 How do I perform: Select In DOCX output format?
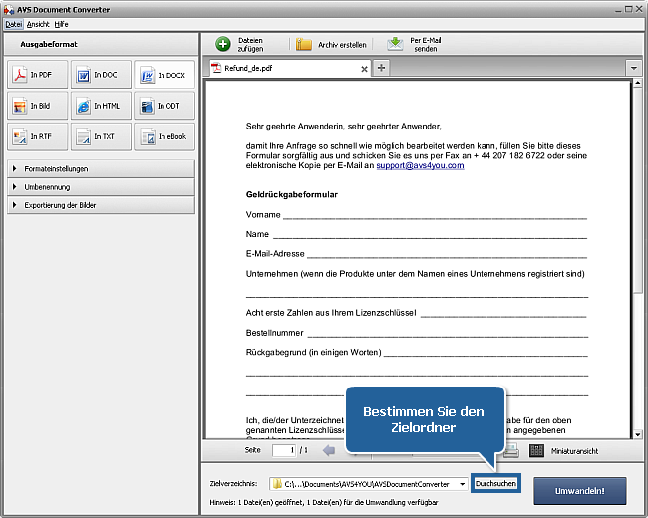click(164, 76)
